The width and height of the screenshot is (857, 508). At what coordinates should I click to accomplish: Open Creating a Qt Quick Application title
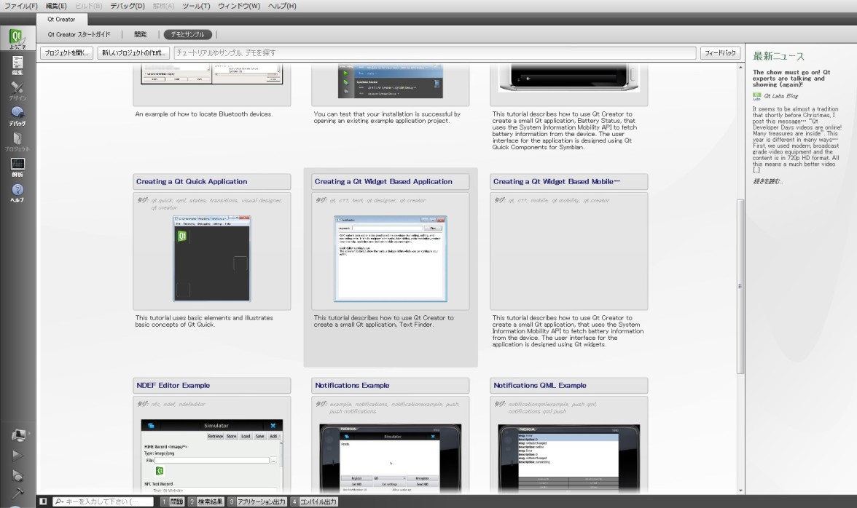pyautogui.click(x=192, y=182)
